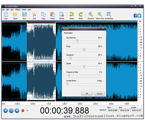
Task: Click the Delay slider handle
Action: coord(84,49)
